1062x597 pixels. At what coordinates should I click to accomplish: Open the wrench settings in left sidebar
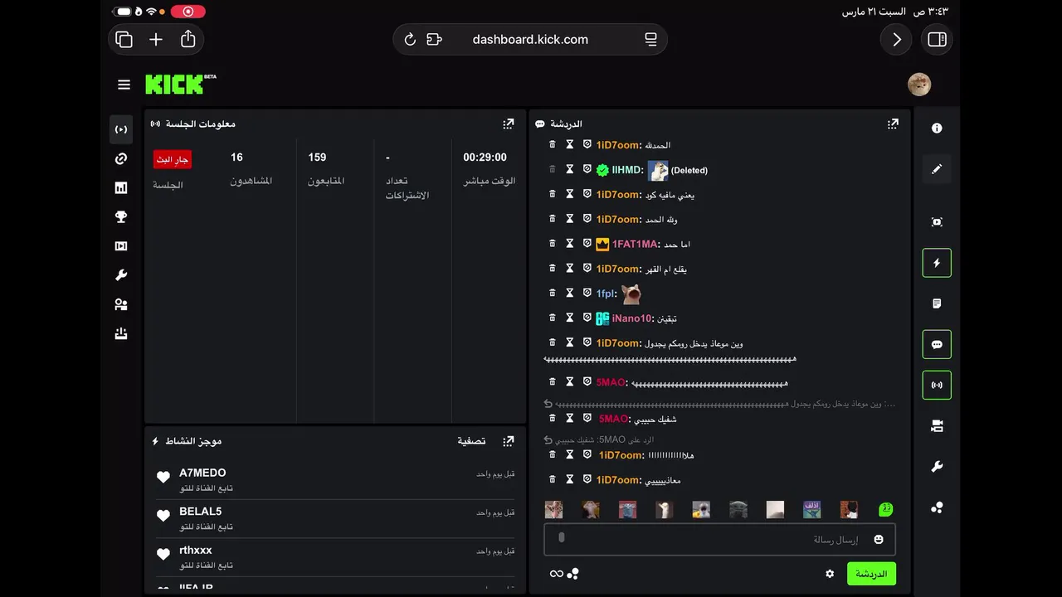coord(121,275)
